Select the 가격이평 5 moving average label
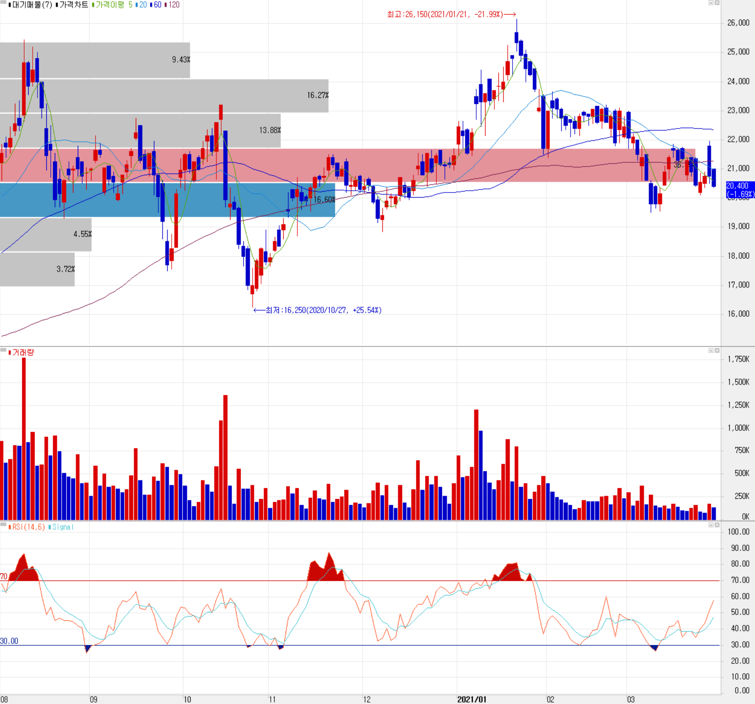 pos(112,5)
